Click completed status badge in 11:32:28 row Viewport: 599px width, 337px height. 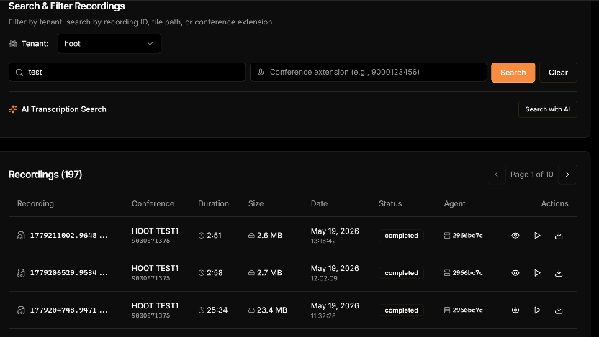point(401,310)
